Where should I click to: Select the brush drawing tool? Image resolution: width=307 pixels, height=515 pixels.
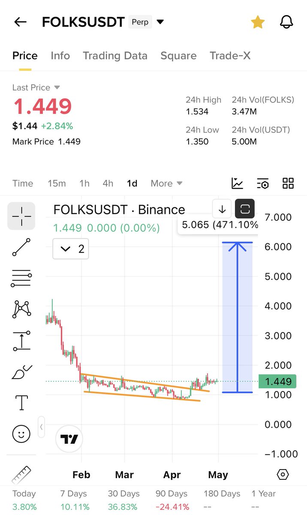point(21,372)
